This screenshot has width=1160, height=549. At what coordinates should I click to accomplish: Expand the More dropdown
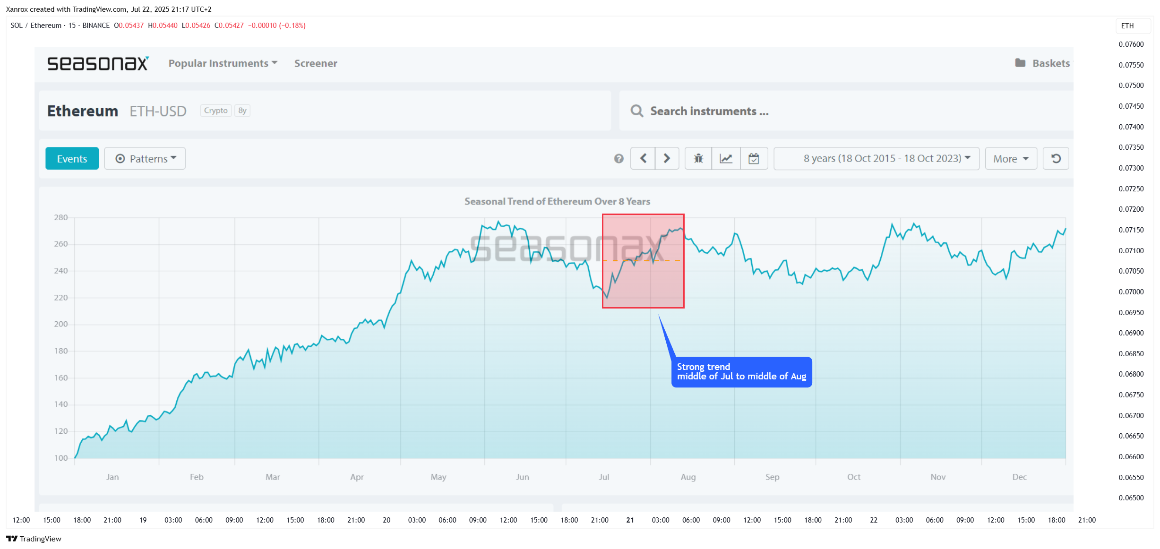click(x=1011, y=158)
